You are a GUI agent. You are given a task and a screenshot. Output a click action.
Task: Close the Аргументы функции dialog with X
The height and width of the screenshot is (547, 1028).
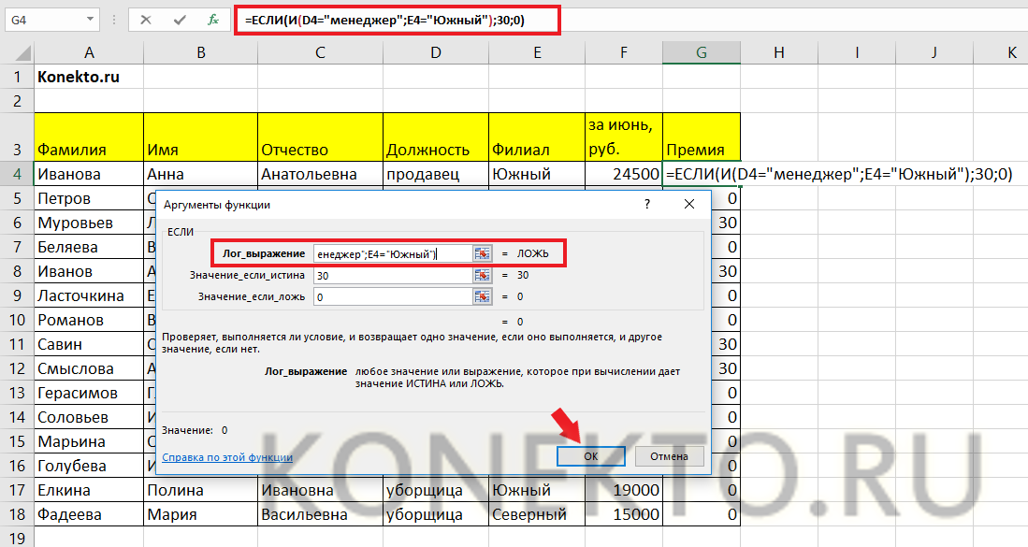pos(690,204)
